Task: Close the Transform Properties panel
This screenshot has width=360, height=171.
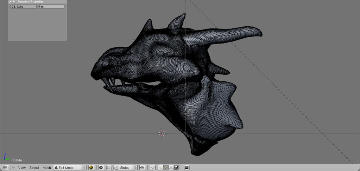Action: click(10, 2)
